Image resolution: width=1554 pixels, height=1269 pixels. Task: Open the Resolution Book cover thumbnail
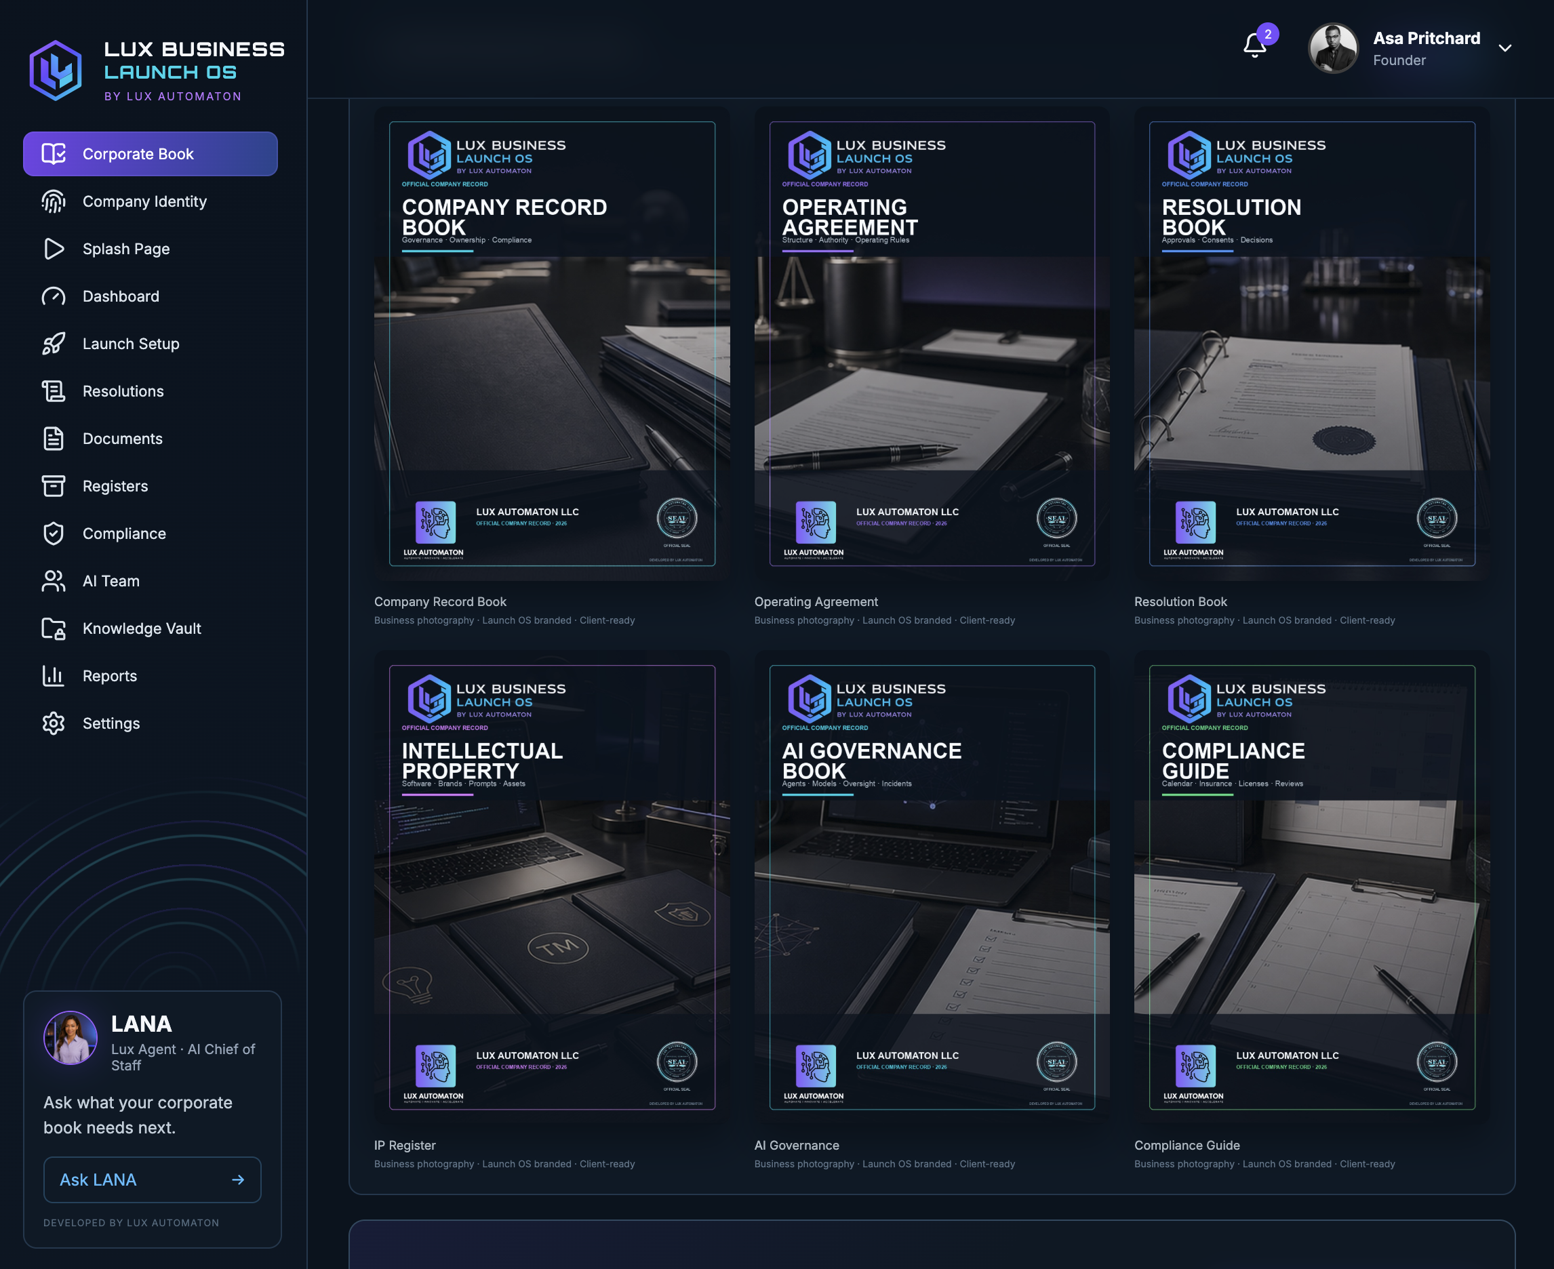click(x=1312, y=344)
